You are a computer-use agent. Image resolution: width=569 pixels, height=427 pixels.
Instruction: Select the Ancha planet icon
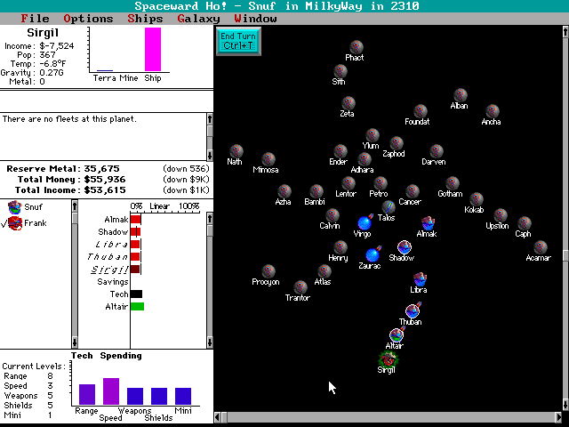click(492, 111)
